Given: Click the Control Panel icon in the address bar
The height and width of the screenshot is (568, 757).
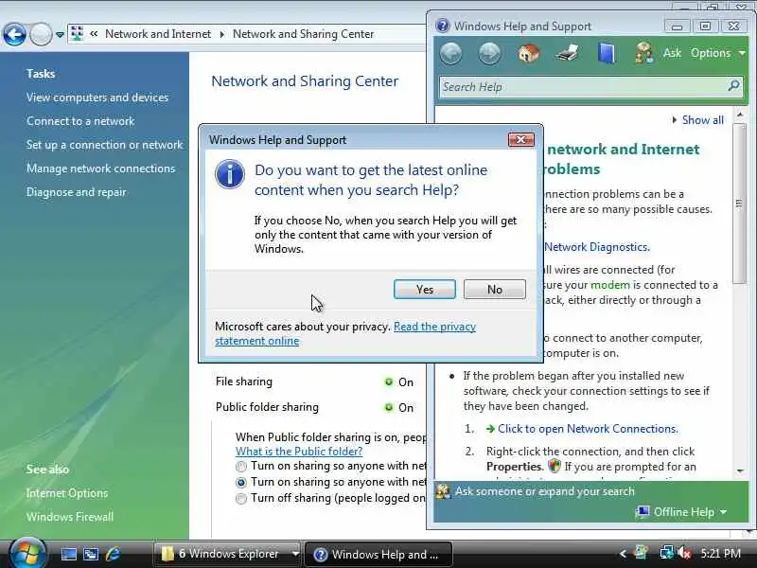Looking at the screenshot, I should 77,33.
